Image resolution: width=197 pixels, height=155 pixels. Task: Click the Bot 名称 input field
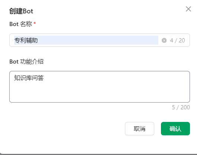coord(100,40)
